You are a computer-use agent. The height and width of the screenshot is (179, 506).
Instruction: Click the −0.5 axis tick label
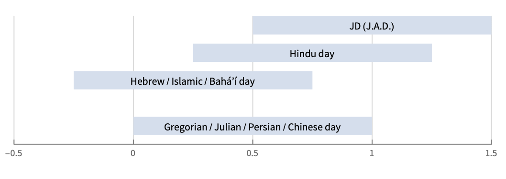tap(13, 154)
